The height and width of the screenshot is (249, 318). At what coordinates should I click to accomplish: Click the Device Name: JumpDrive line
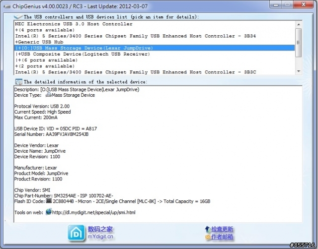click(40, 151)
